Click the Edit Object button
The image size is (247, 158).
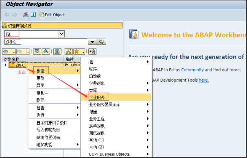click(x=52, y=15)
